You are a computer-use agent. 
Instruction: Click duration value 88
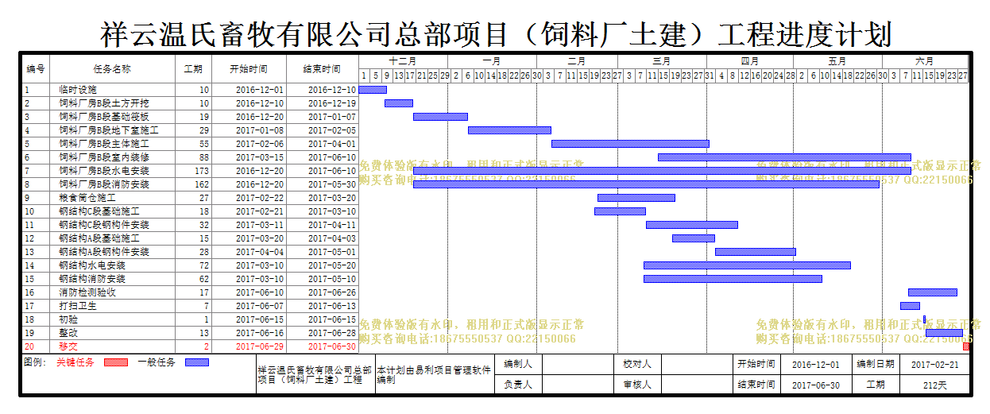point(204,158)
